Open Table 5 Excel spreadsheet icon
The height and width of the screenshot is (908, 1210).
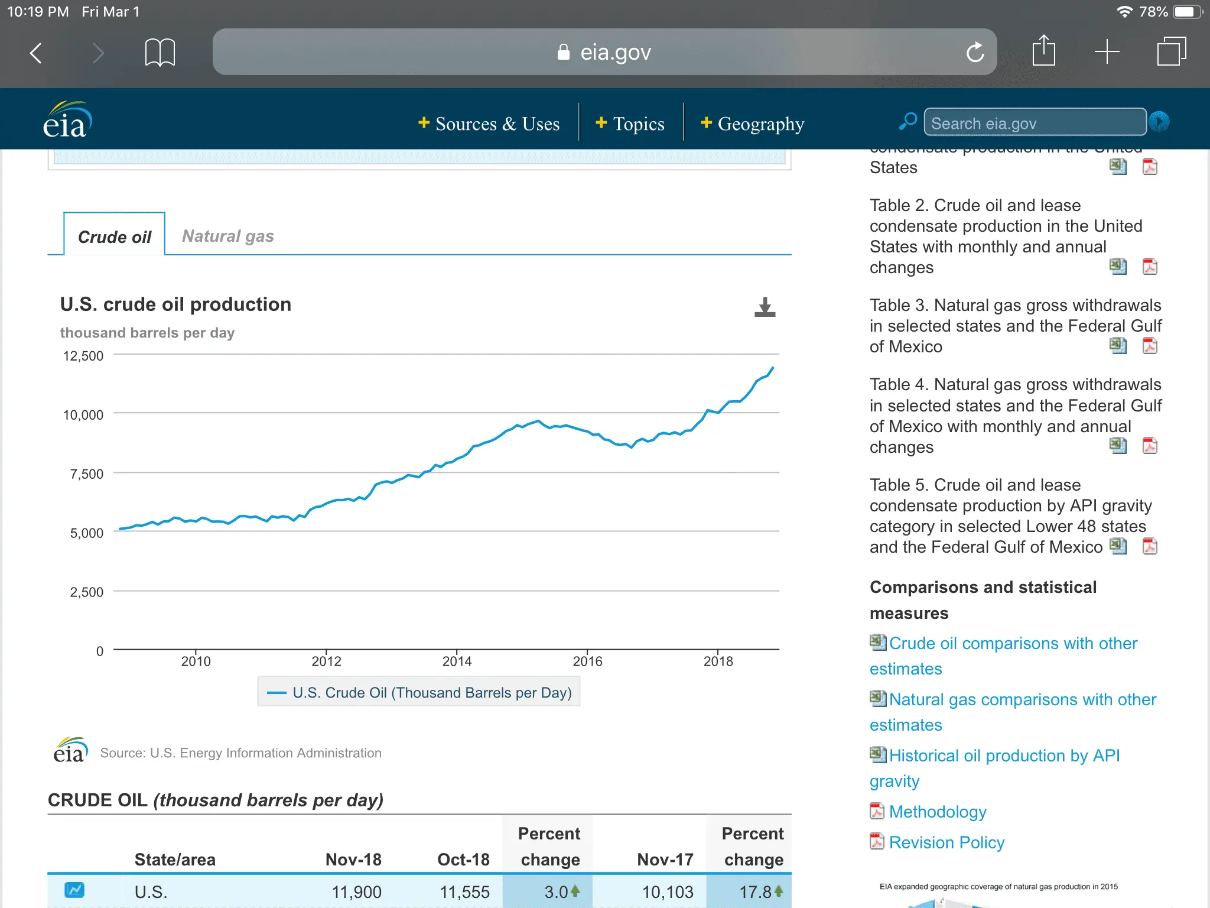(1117, 546)
